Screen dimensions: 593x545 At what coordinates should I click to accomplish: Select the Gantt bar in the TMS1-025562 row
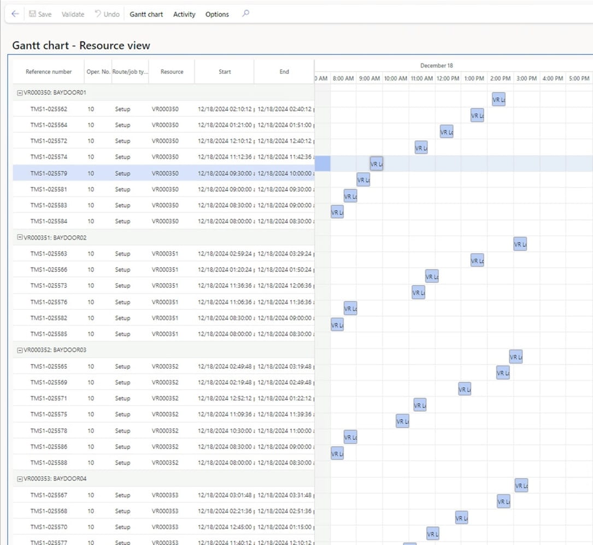[498, 99]
